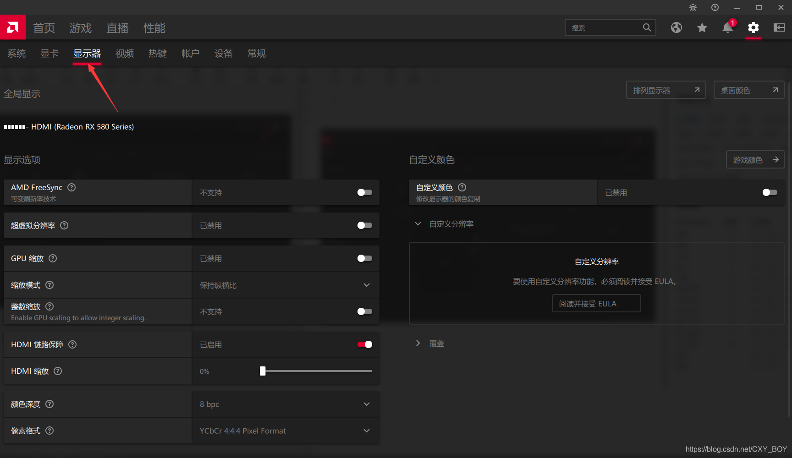Enable 自定义颜色 switch
792x458 pixels.
tap(770, 192)
